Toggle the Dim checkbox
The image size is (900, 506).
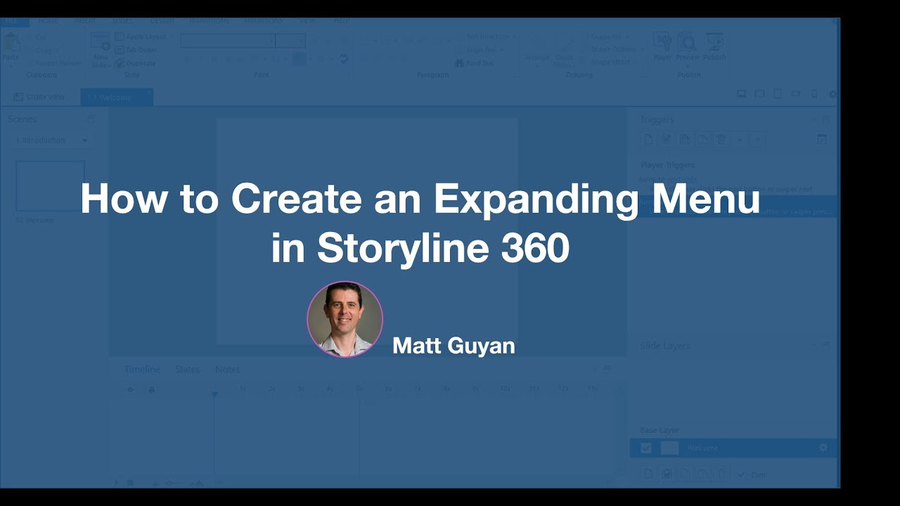coord(741,474)
